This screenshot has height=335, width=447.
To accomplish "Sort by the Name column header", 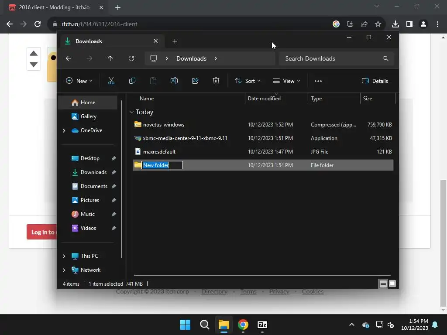I will click(x=147, y=99).
